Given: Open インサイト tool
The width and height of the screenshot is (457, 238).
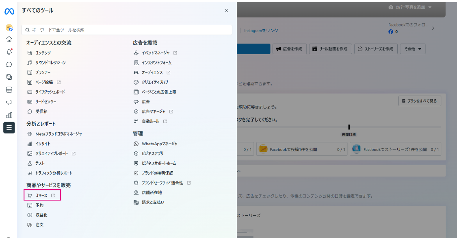Looking at the screenshot, I should click(39, 144).
